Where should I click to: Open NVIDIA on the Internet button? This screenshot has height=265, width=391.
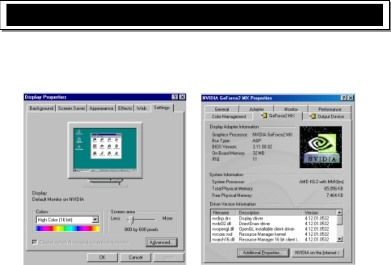click(x=317, y=253)
